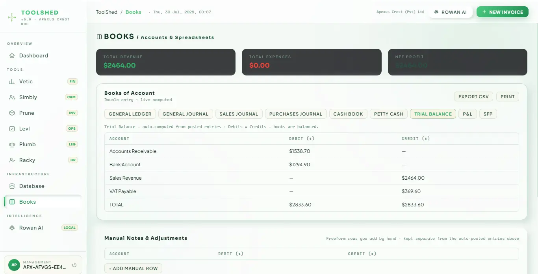
Task: Click the Books sidebar icon
Action: (x=12, y=202)
